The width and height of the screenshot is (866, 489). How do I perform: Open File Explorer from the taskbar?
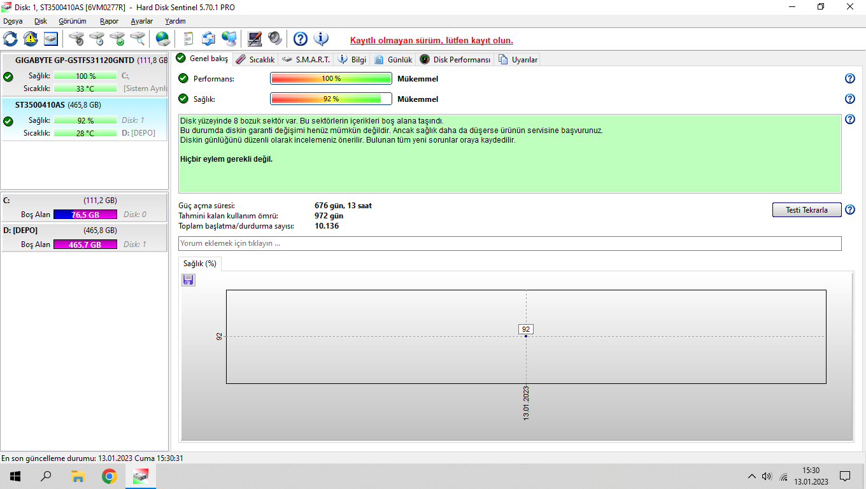click(x=78, y=476)
